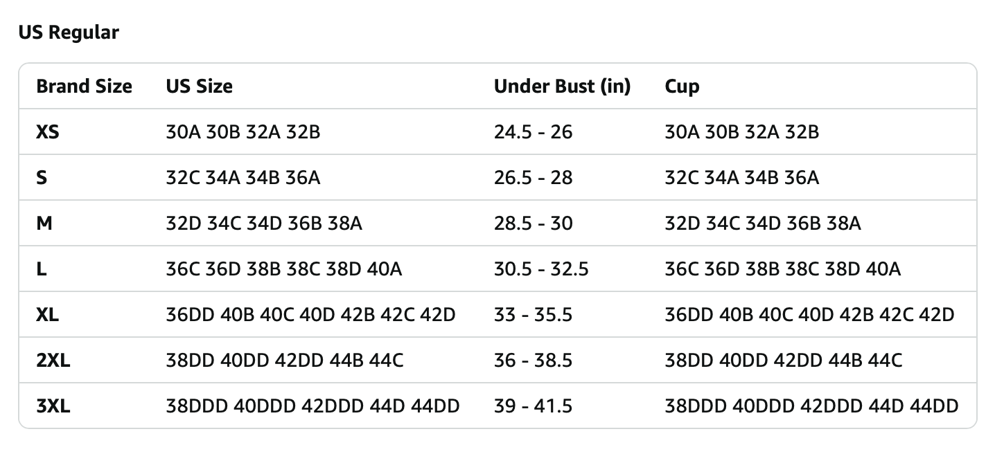Viewport: 995px width, 454px height.
Task: Select the M brand size row label
Action: [44, 223]
